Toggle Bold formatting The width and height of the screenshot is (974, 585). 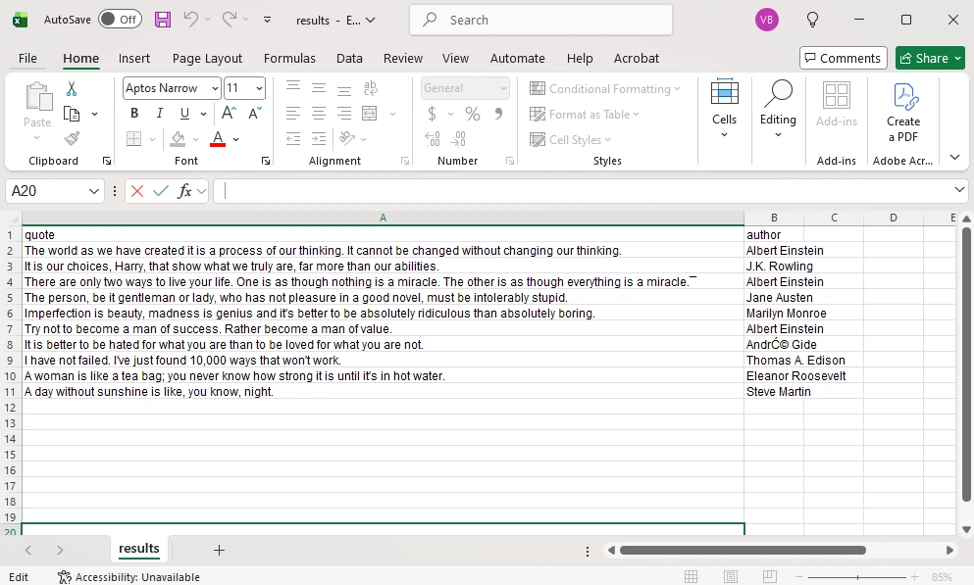point(134,114)
